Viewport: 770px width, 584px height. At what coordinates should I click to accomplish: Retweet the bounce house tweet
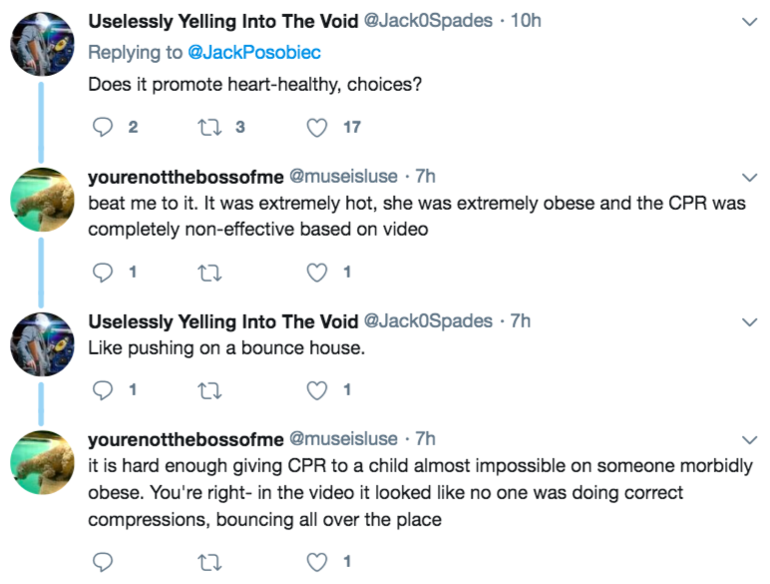[x=209, y=389]
